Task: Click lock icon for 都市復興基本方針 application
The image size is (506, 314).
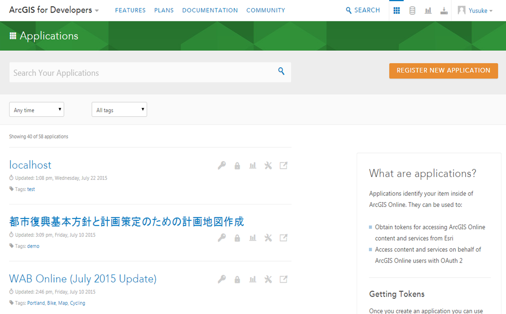Action: 237,238
